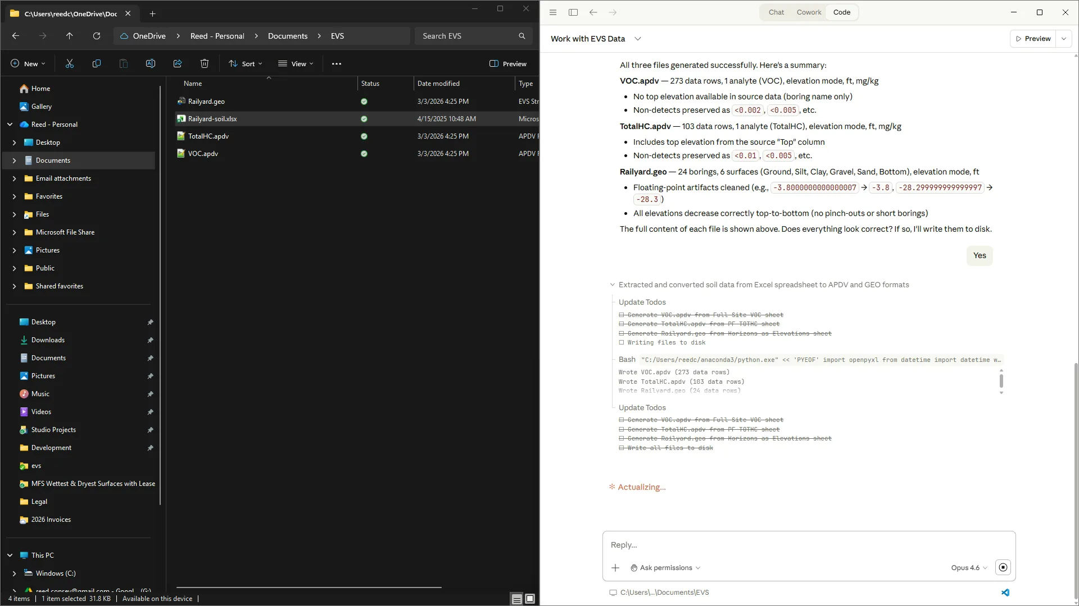1079x606 pixels.
Task: Go up one folder level in Explorer
Action: click(x=70, y=36)
